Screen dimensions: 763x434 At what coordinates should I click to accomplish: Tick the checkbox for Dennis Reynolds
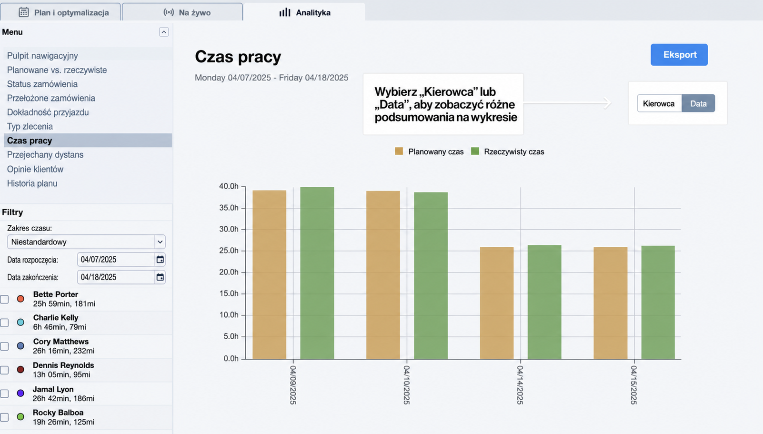[5, 370]
